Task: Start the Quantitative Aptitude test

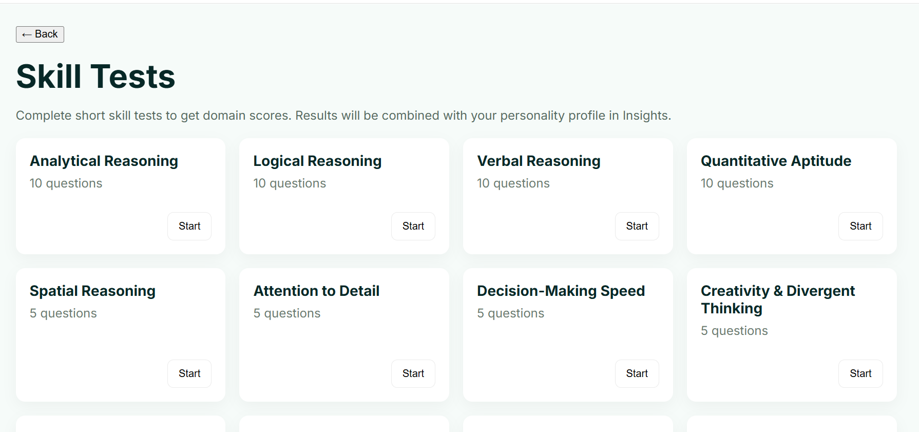Action: [x=860, y=226]
